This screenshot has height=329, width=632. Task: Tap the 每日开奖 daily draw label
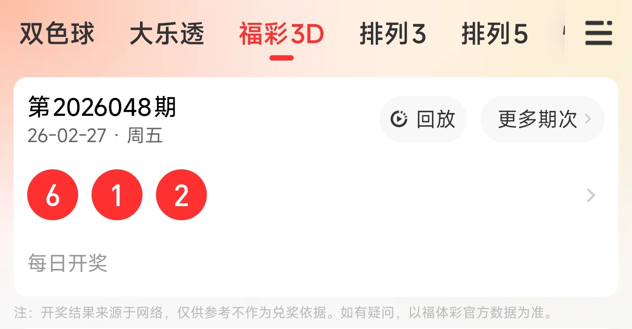point(68,263)
